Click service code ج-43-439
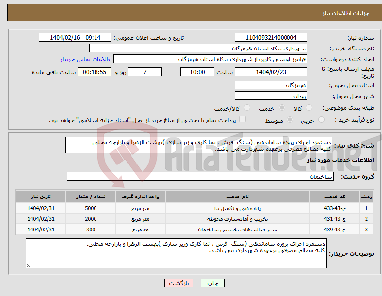The width and height of the screenshot is (382, 296). point(335,230)
